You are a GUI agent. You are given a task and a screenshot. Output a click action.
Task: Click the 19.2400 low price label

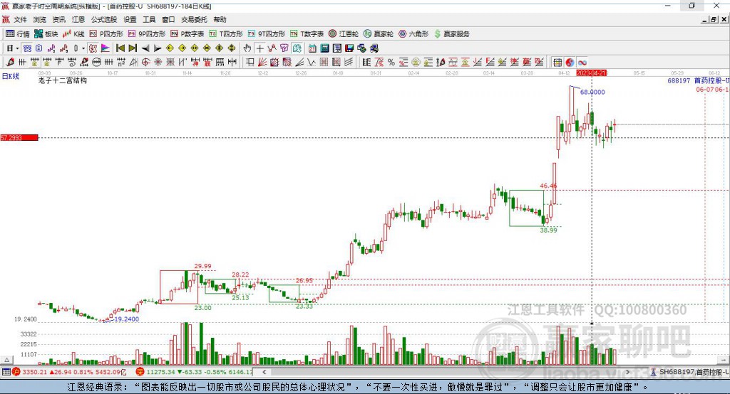click(x=127, y=319)
